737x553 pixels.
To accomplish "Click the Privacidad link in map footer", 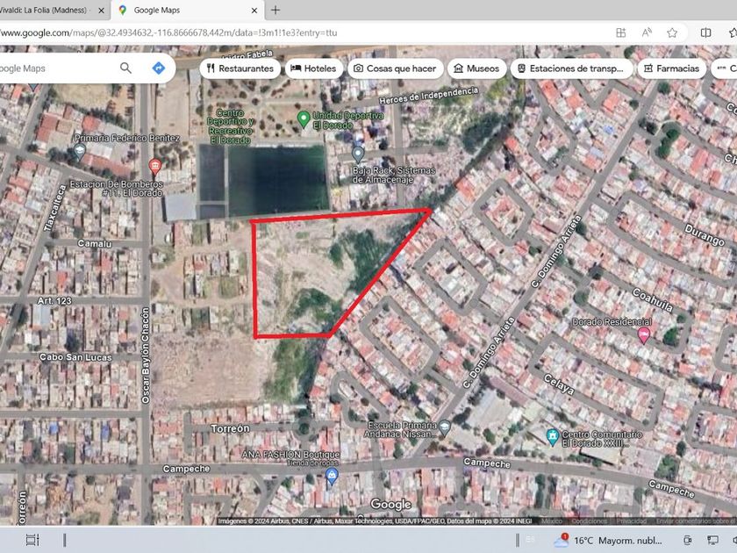I will pyautogui.click(x=631, y=521).
